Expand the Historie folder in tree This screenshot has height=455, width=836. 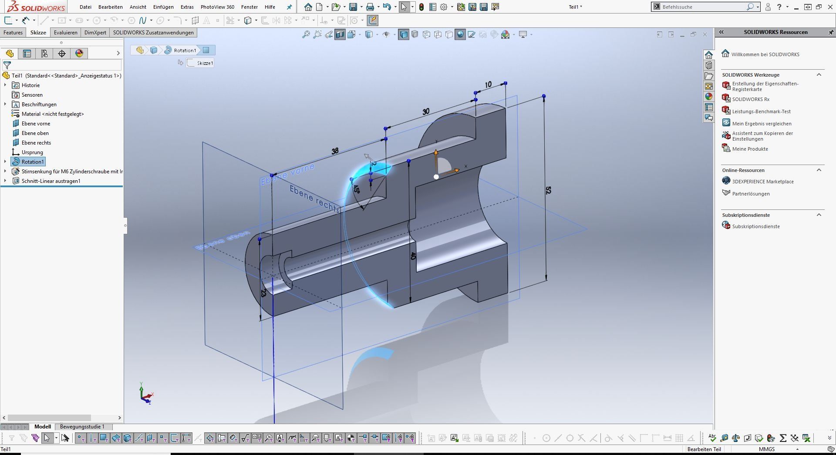click(x=5, y=85)
